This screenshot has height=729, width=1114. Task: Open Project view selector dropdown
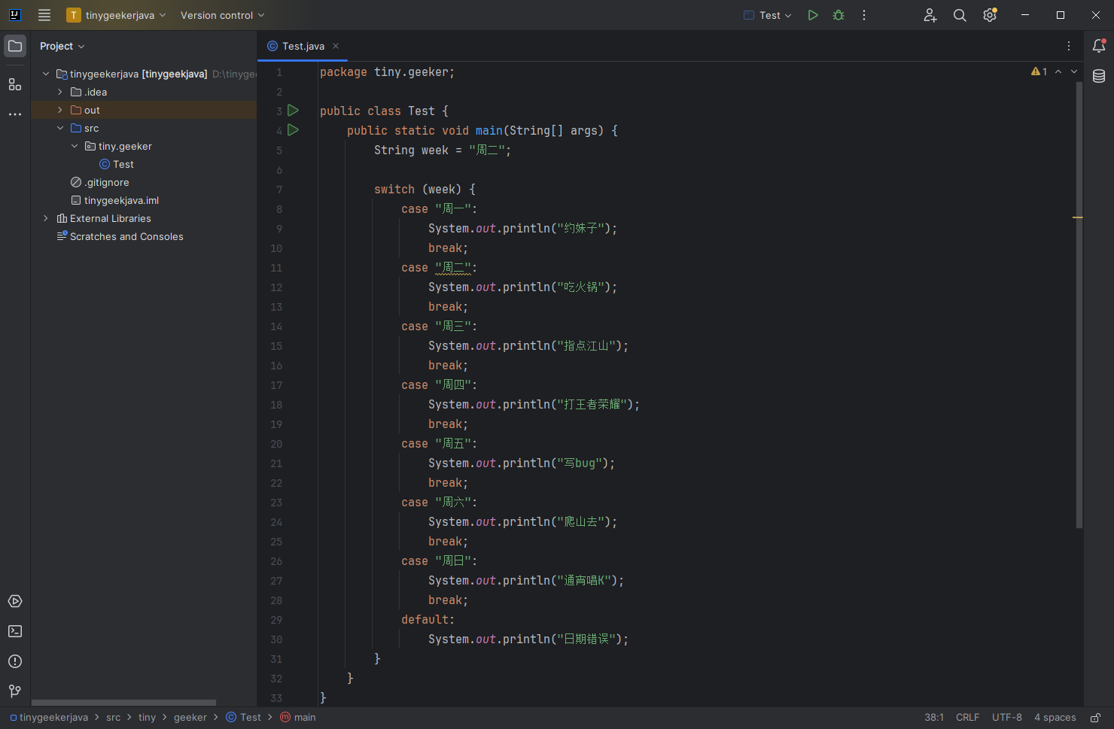point(62,46)
